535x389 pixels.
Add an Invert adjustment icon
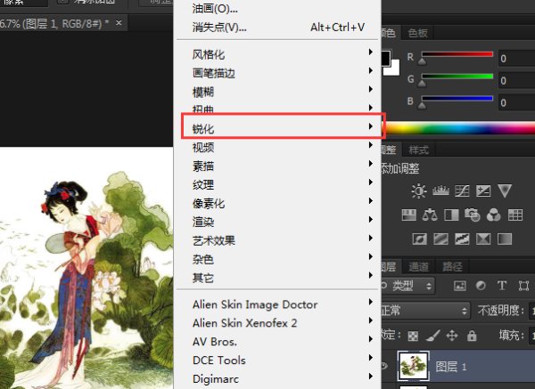pos(419,239)
